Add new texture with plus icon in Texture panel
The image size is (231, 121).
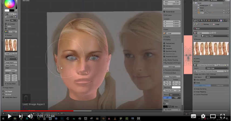tap(14, 53)
